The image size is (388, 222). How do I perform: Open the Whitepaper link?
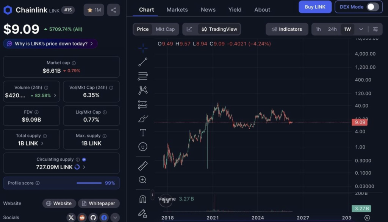[99, 203]
